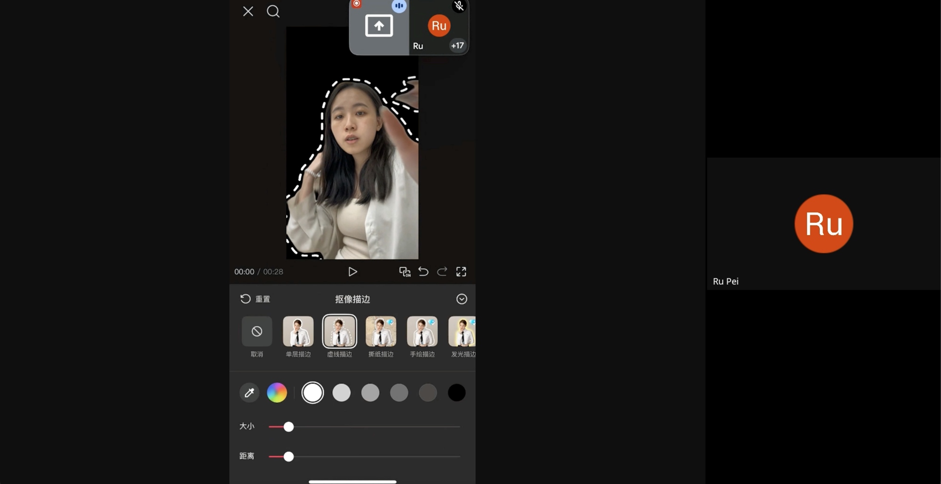Click the 重置 reset button
This screenshot has width=941, height=484.
[x=255, y=299]
